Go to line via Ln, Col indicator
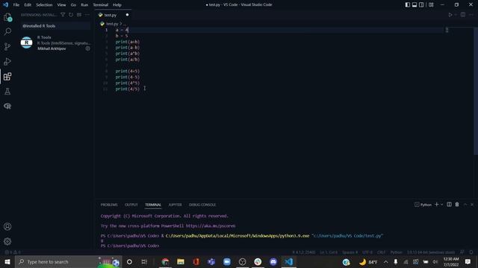 pos(329,252)
